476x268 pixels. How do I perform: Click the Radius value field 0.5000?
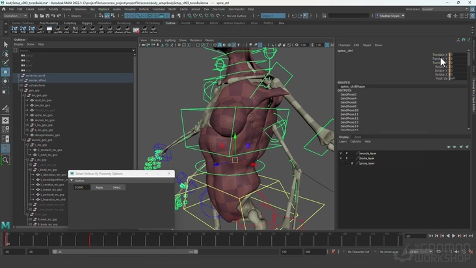click(82, 187)
